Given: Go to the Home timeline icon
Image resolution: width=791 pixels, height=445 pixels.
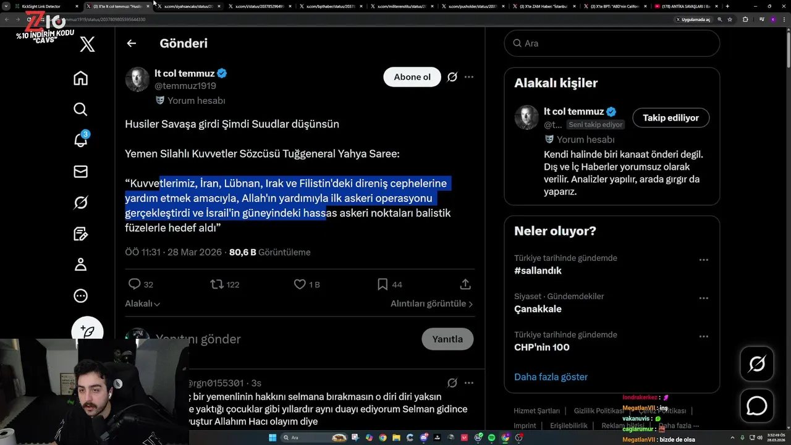Looking at the screenshot, I should pos(80,78).
